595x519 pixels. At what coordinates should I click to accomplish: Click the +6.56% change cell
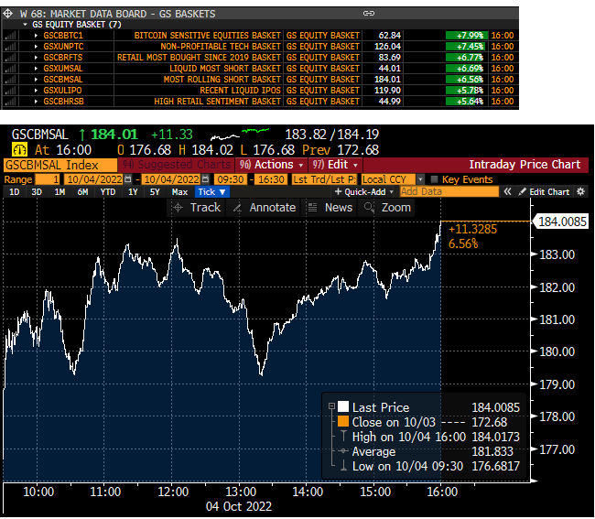pyautogui.click(x=467, y=80)
